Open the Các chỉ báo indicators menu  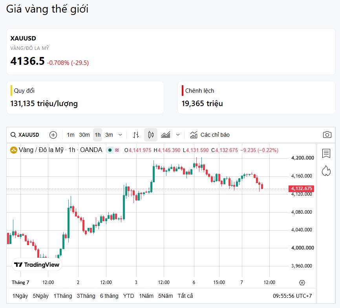[210, 135]
